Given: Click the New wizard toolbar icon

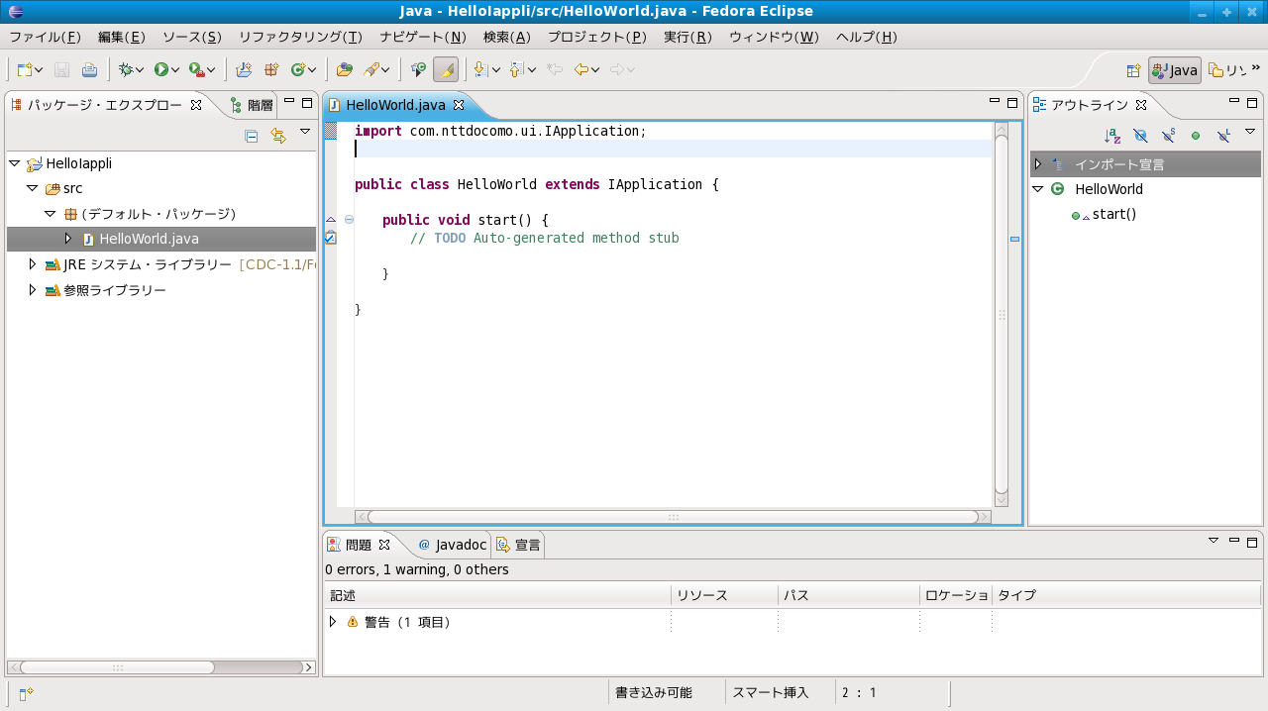Looking at the screenshot, I should (25, 69).
